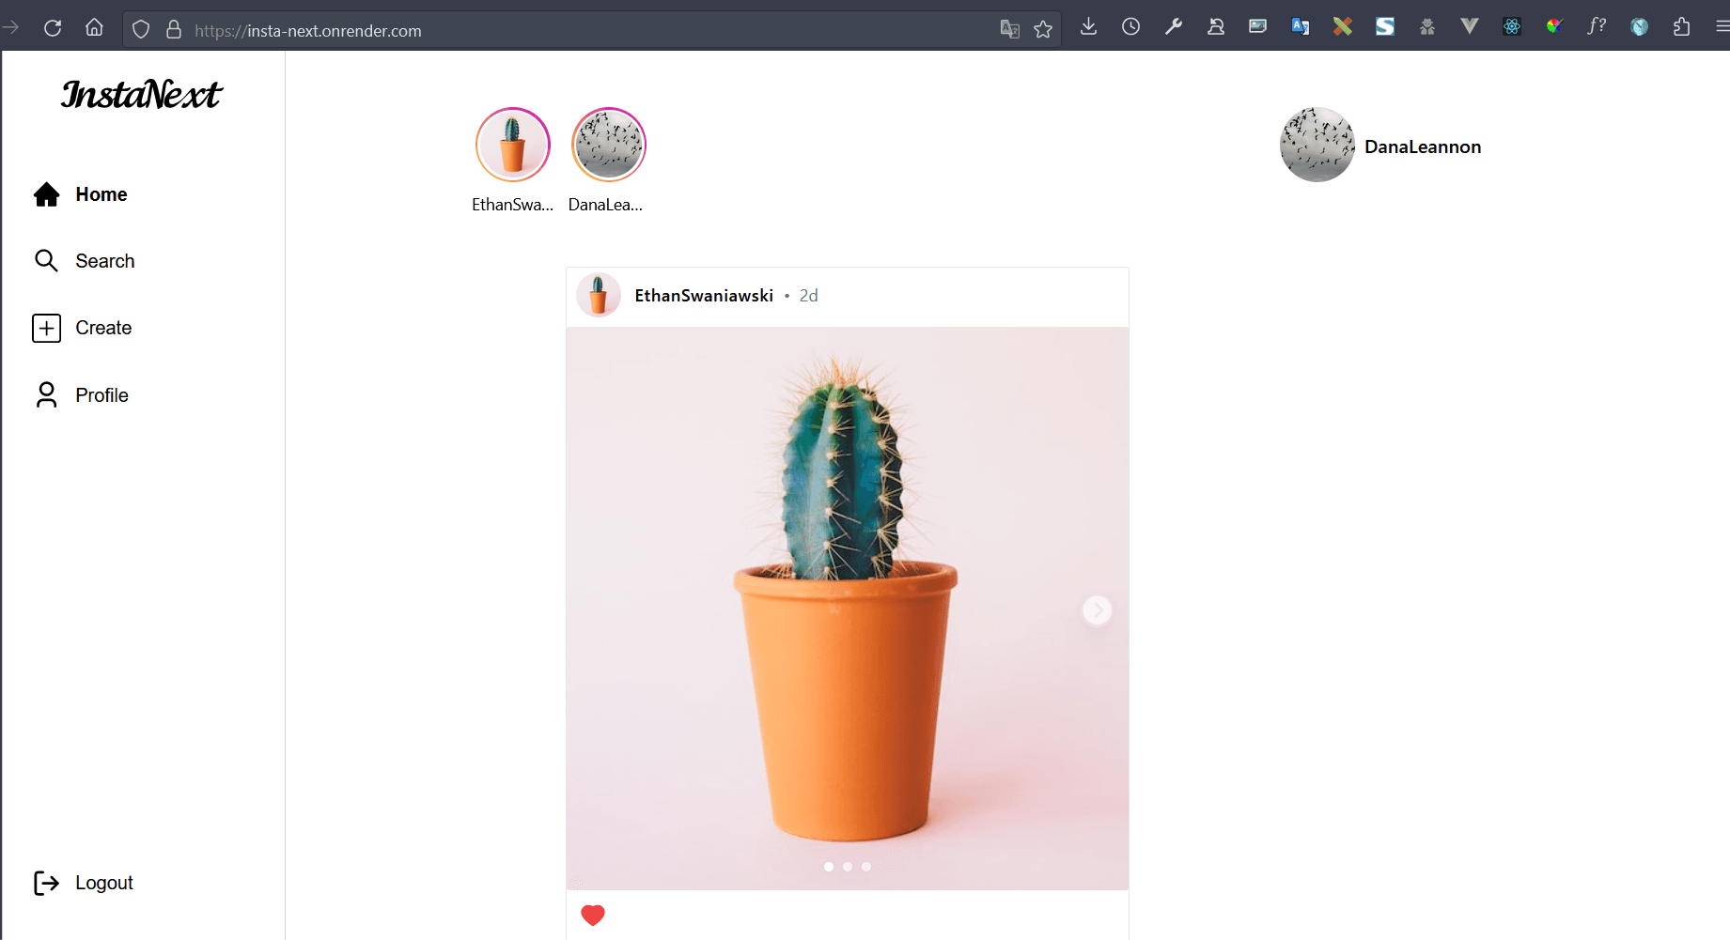View EthanSwaniawski's story thumbnail
The height and width of the screenshot is (940, 1730).
(512, 144)
